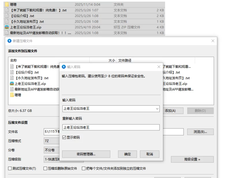This screenshot has height=178, width=231.
Task: Click the 珊珊 folder icon in the archive file list
Action: point(12,95)
